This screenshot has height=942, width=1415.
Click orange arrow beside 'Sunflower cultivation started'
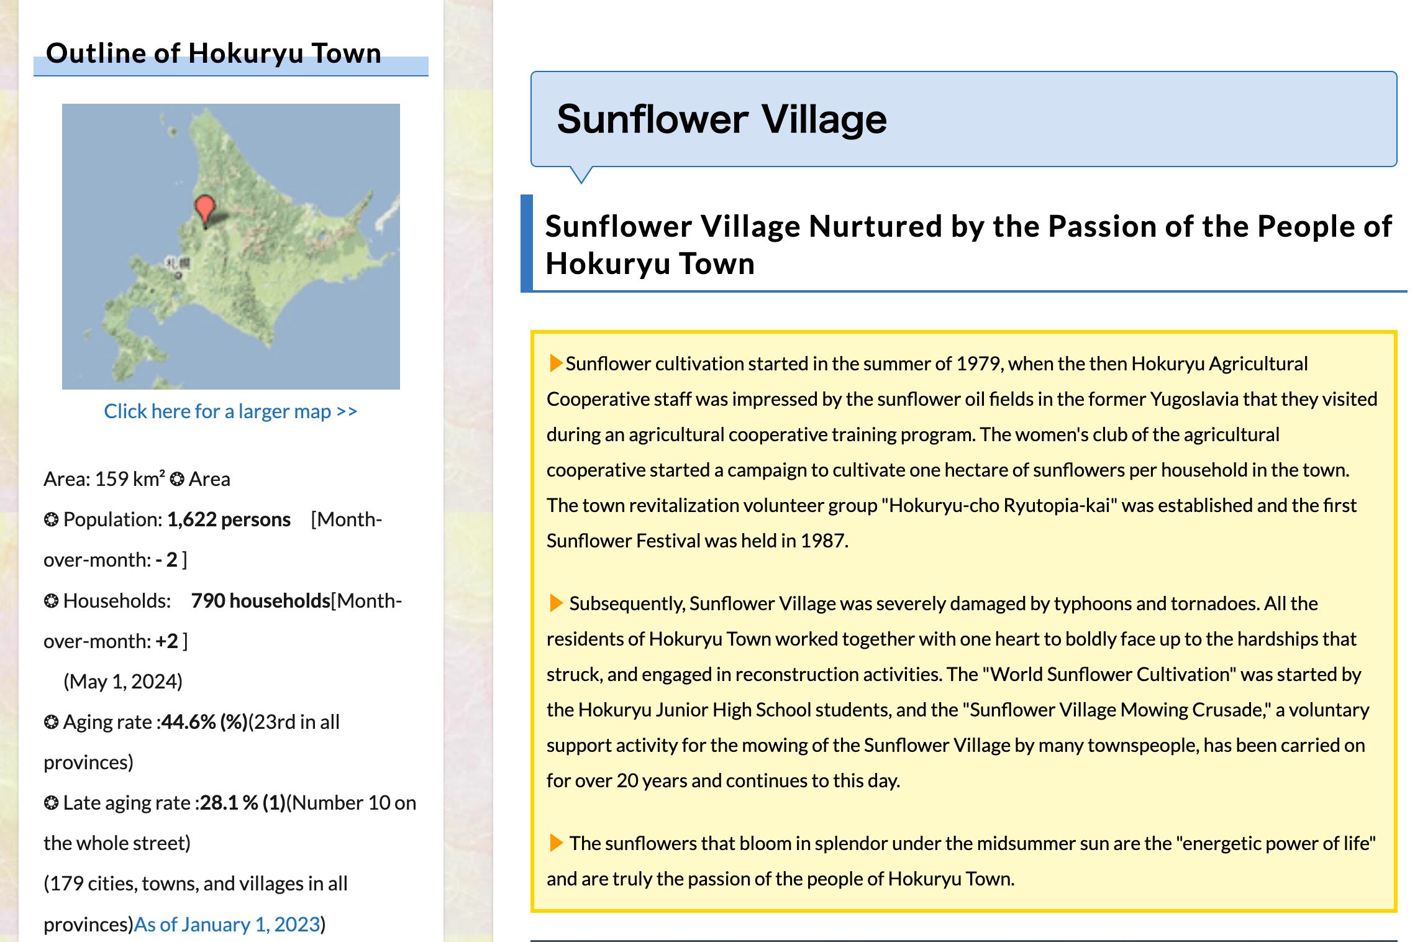[556, 363]
